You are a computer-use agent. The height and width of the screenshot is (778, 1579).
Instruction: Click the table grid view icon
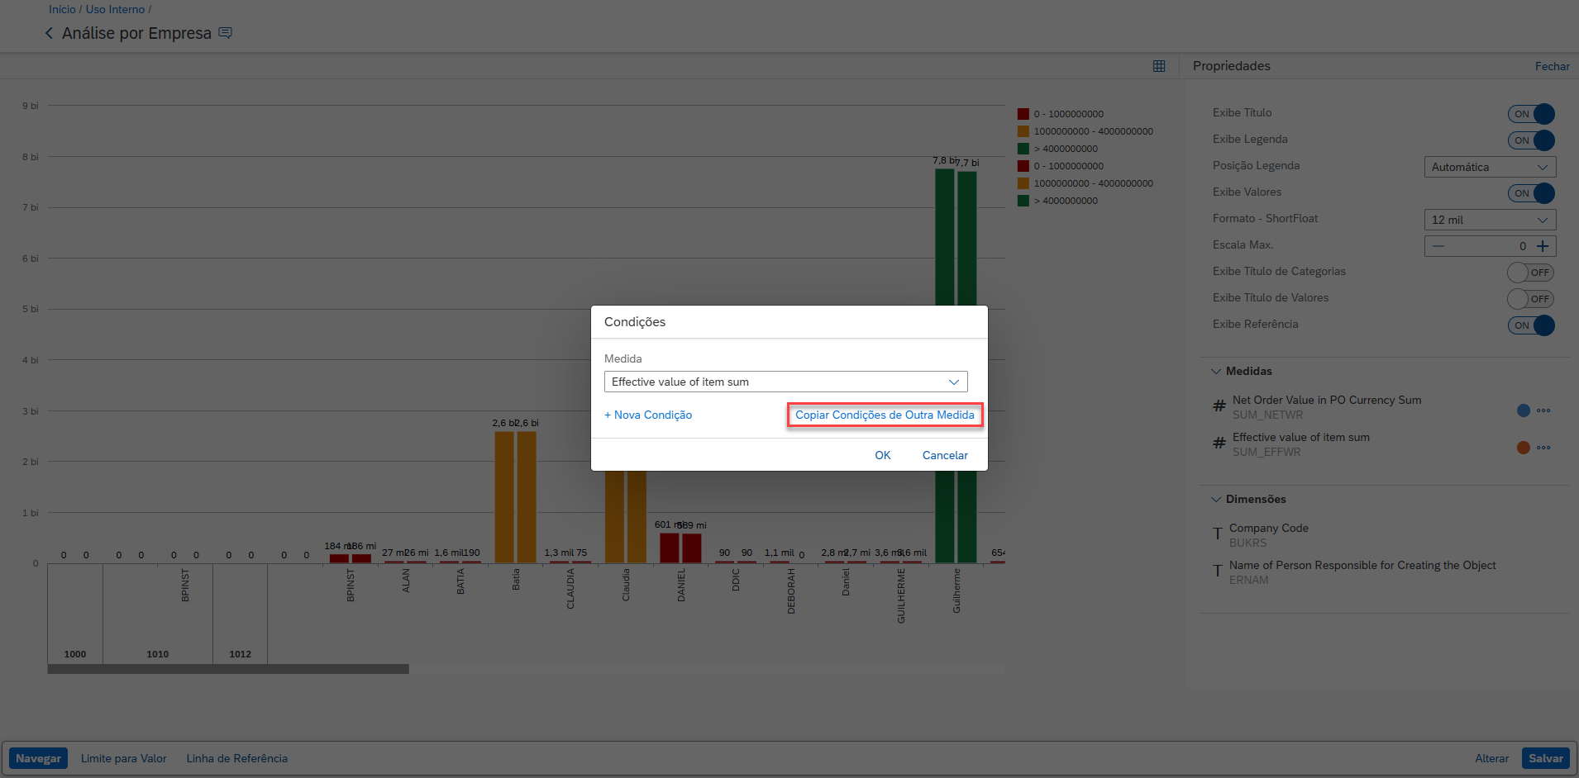(1159, 66)
